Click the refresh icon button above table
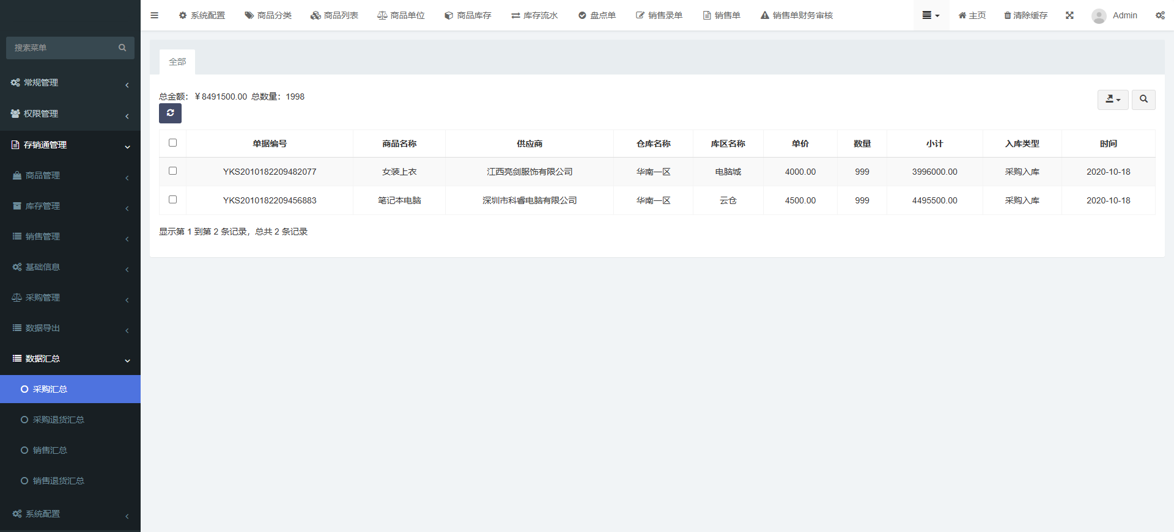Image resolution: width=1174 pixels, height=532 pixels. tap(170, 113)
